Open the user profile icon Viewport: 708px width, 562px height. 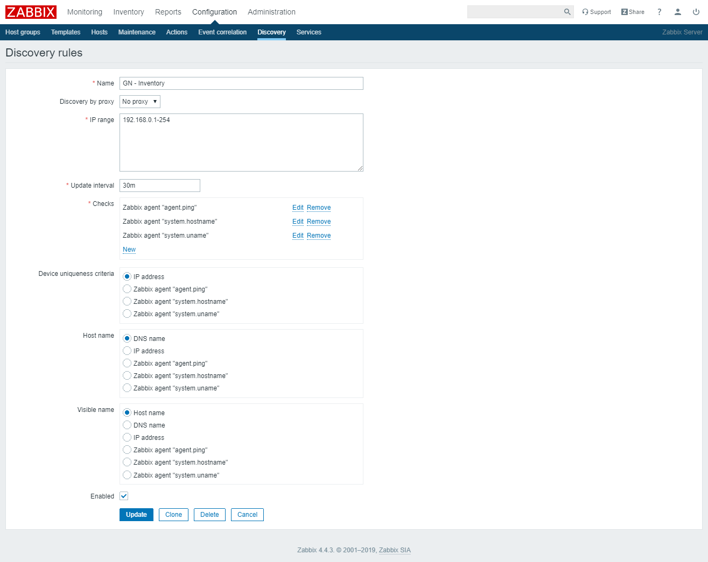pos(678,12)
